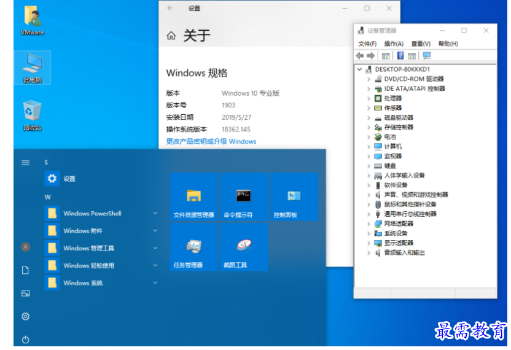
Task: Expand the 网络适配器 tree node
Action: click(x=369, y=224)
